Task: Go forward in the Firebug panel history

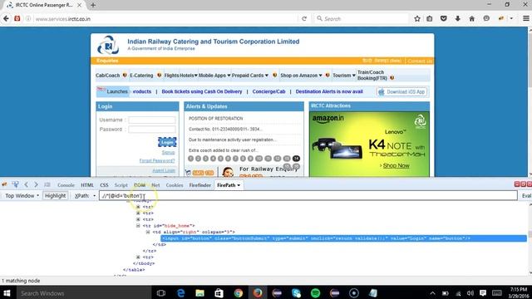Action: (x=36, y=184)
